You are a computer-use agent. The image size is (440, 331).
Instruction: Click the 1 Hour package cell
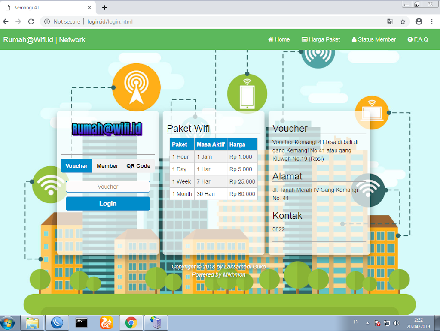[182, 157]
